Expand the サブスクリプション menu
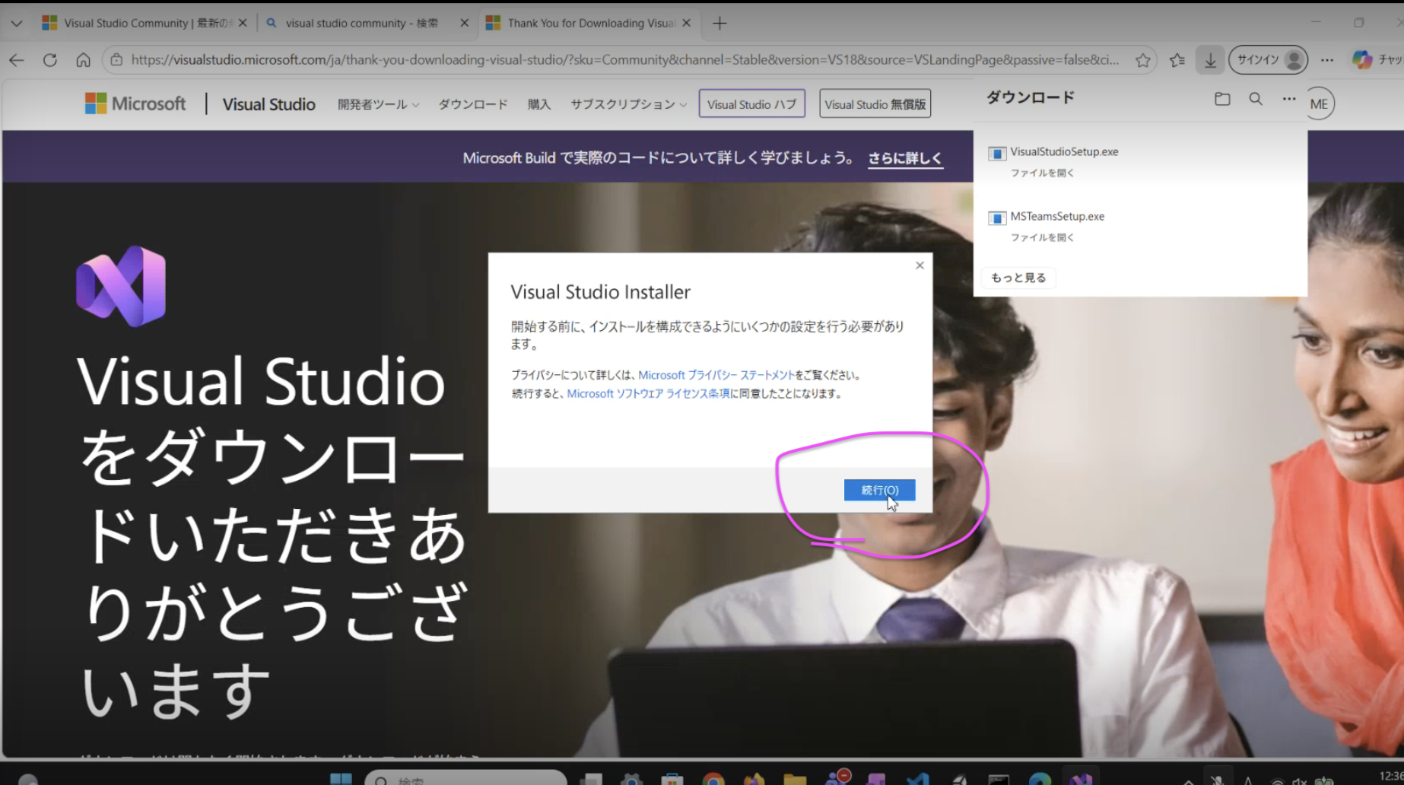1404x785 pixels. [x=628, y=104]
